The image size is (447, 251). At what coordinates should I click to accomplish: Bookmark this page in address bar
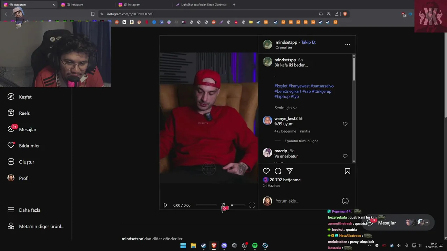click(93, 14)
